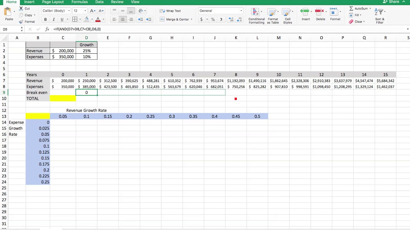The image size is (410, 230).
Task: Activate the Format painter brush
Action: pos(21,22)
